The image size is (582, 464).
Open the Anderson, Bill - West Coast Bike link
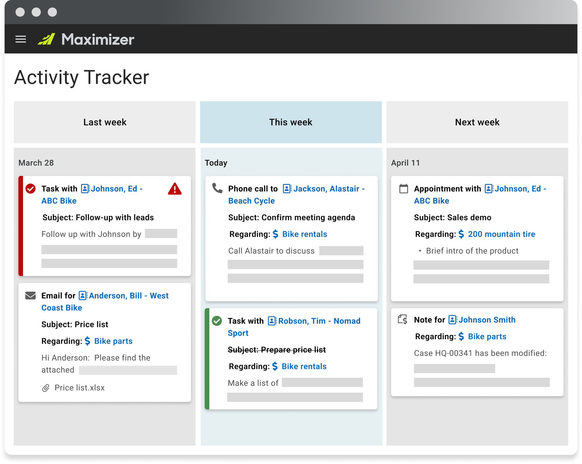coord(129,296)
